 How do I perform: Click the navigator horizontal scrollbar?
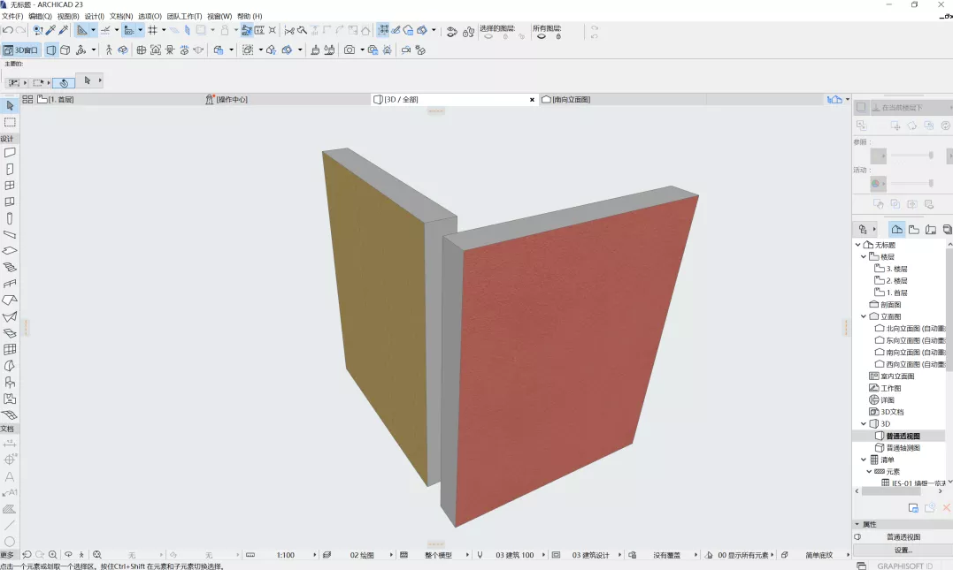(x=891, y=491)
